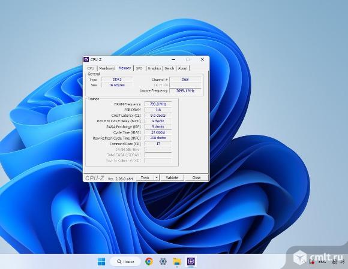Click the Close button in CPU-Z
348x269 pixels.
(x=196, y=178)
